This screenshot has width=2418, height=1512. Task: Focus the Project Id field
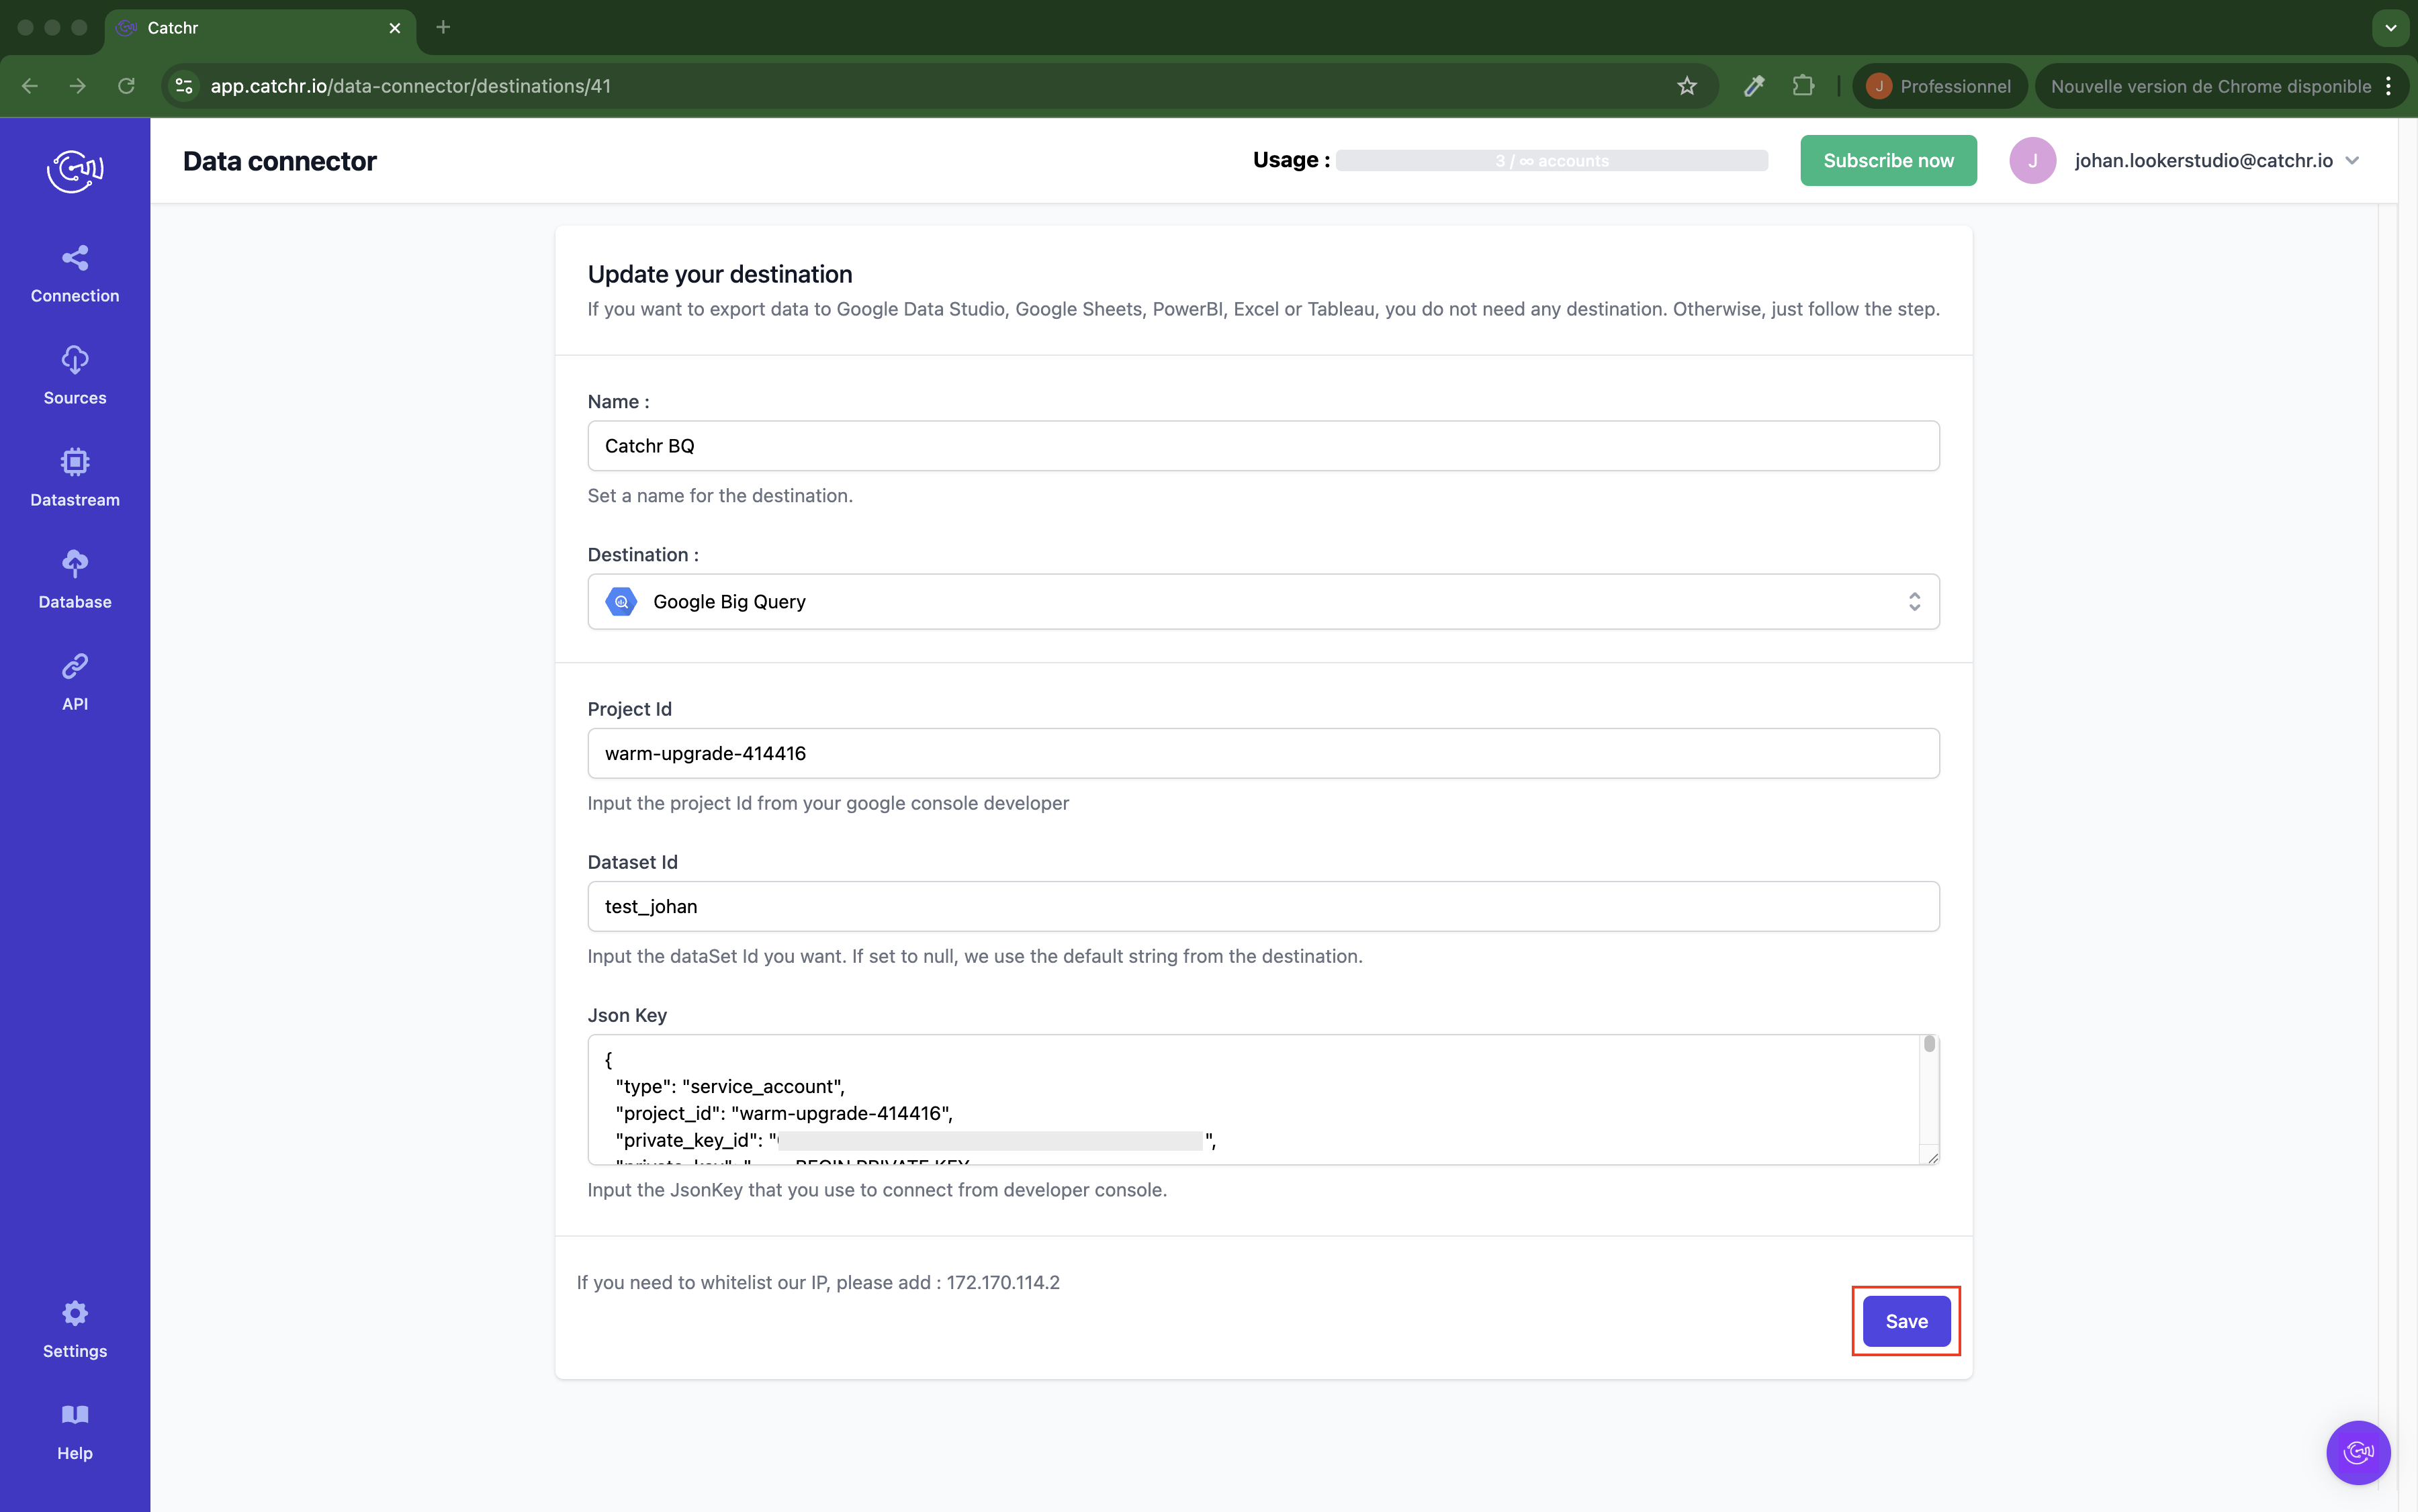coord(1263,753)
